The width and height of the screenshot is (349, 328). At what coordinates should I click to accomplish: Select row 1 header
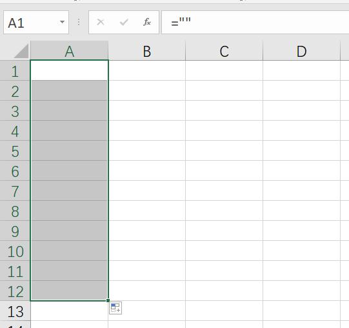[x=15, y=70]
